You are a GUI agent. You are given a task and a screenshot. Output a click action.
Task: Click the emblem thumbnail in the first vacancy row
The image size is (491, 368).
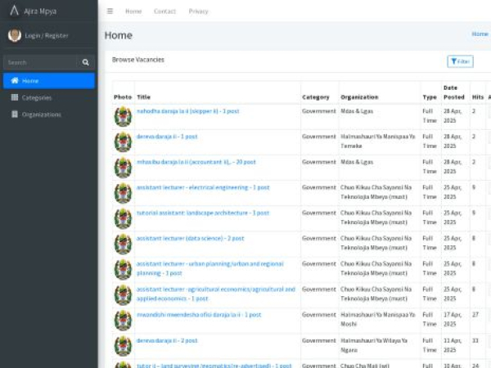pos(123,116)
